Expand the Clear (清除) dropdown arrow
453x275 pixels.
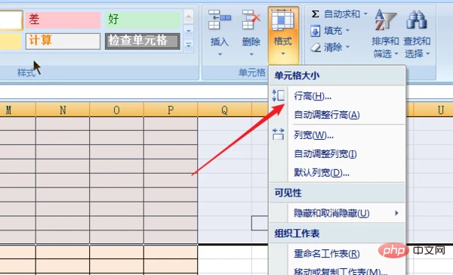(x=347, y=47)
